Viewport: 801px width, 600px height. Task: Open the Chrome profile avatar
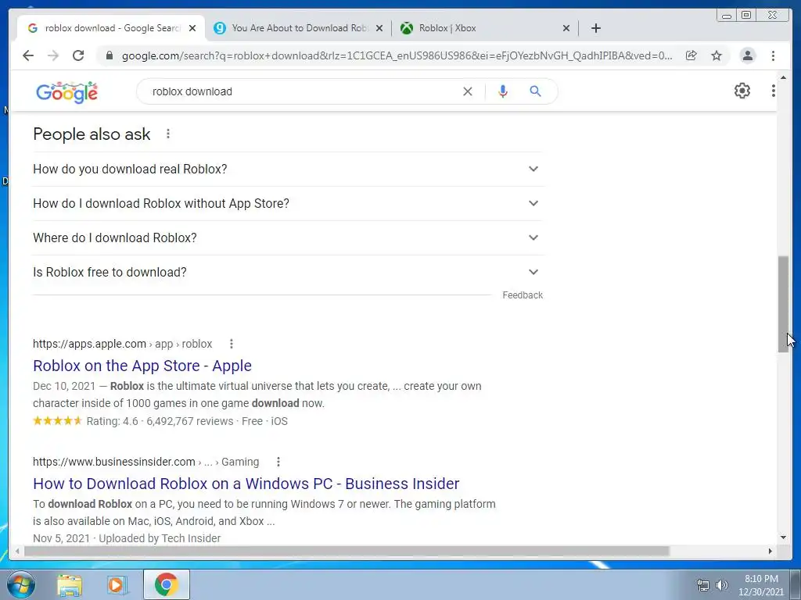coord(747,55)
